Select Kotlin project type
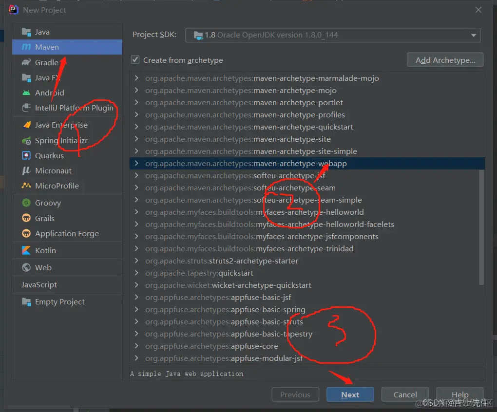Viewport: 497px width, 412px height. pyautogui.click(x=67, y=250)
